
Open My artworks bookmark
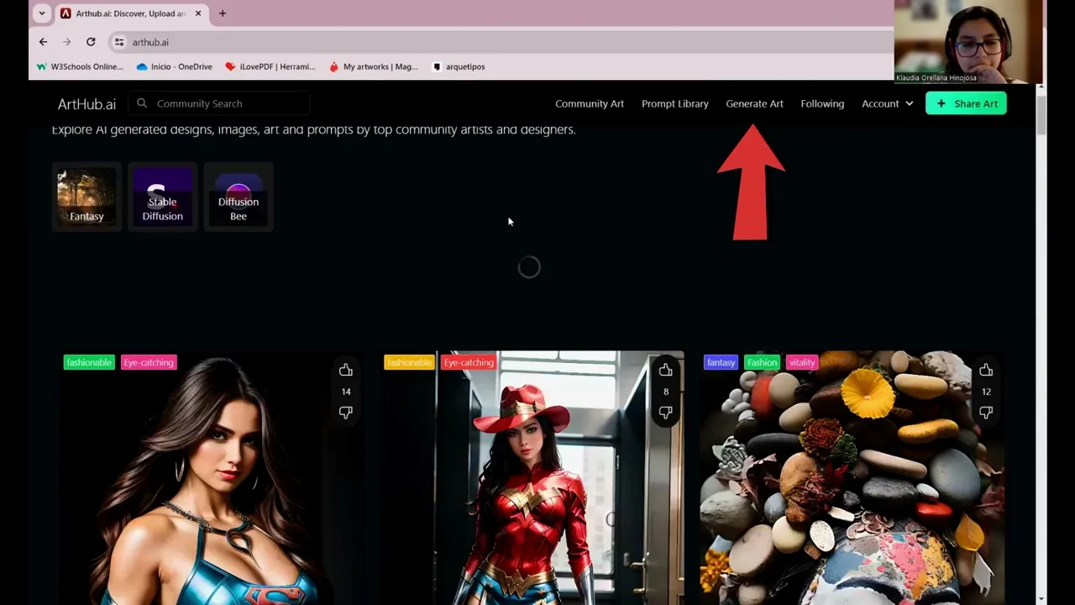[374, 66]
